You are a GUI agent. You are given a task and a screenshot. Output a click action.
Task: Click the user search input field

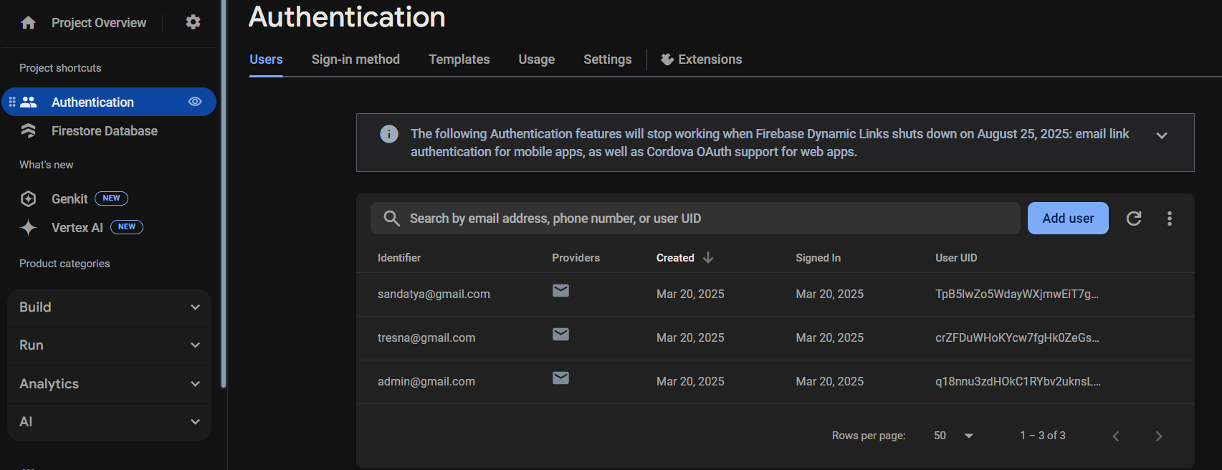[695, 219]
